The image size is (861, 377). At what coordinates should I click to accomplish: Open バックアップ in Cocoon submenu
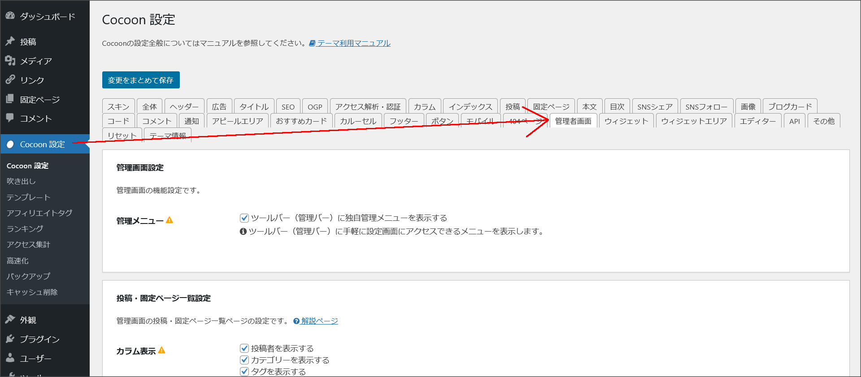28,276
